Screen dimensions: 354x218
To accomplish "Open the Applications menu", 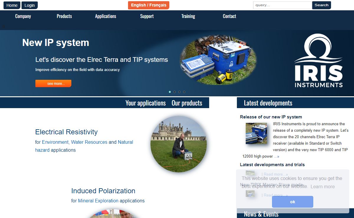I will (x=106, y=16).
